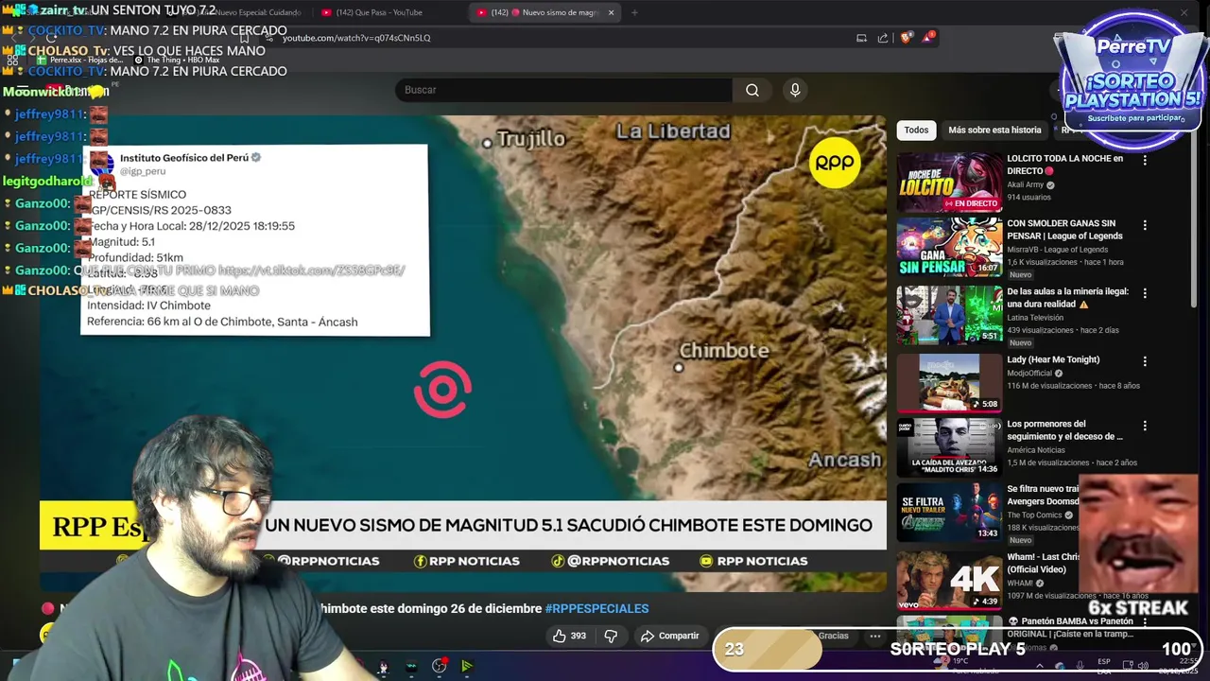Click the Brave shields icon in address bar
Image resolution: width=1210 pixels, height=681 pixels.
907,38
